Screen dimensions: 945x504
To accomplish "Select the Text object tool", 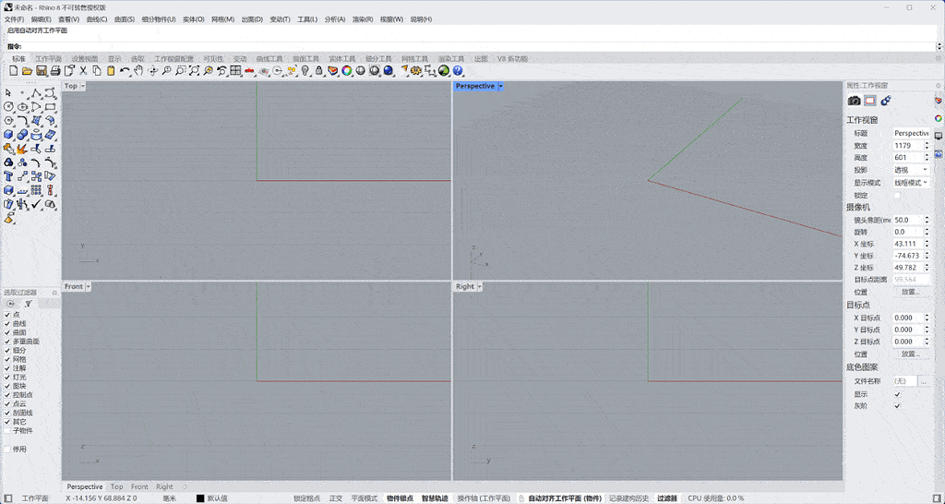I will (x=8, y=176).
